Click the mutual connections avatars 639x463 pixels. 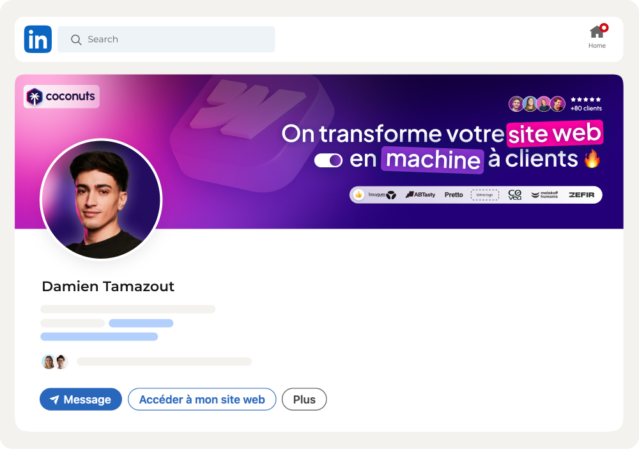tap(54, 361)
